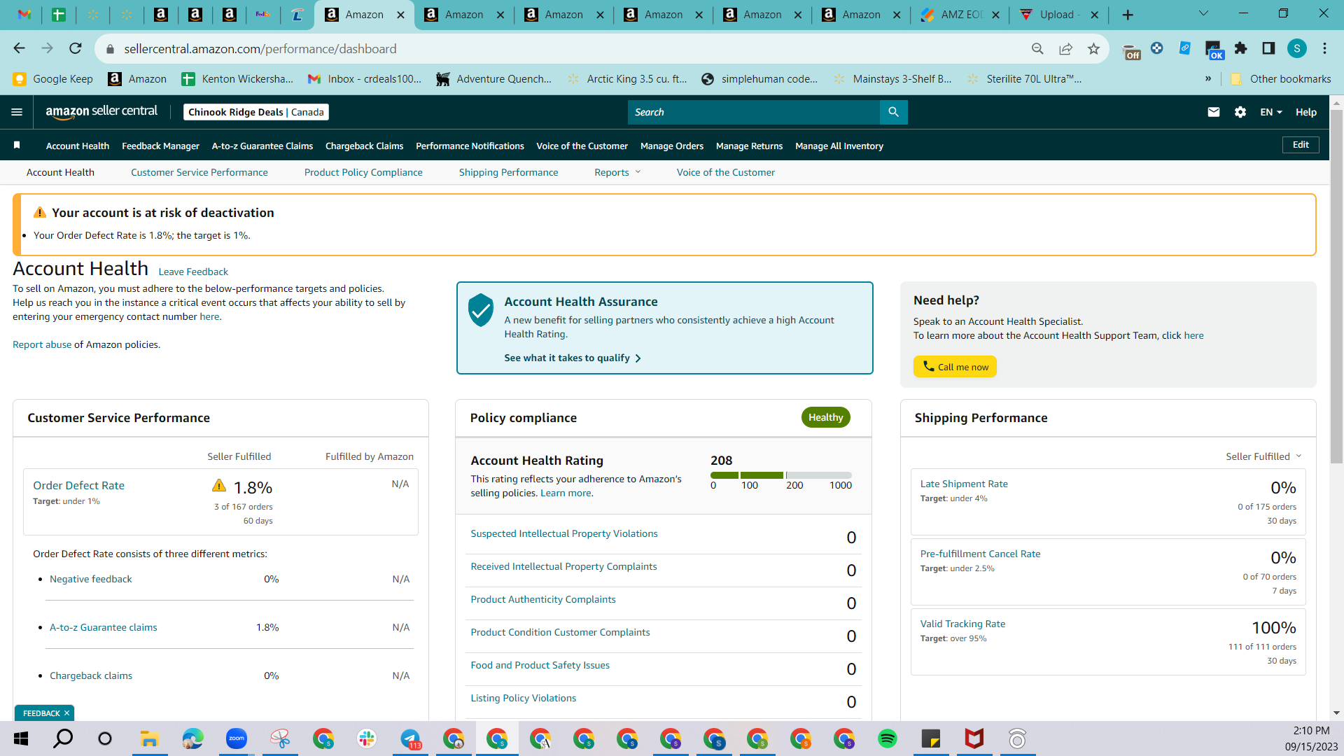The width and height of the screenshot is (1344, 756).
Task: Open the EN language dropdown
Action: point(1271,112)
